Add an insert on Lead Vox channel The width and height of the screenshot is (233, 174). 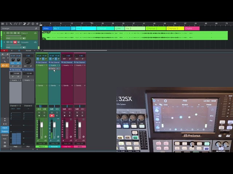[72, 65]
